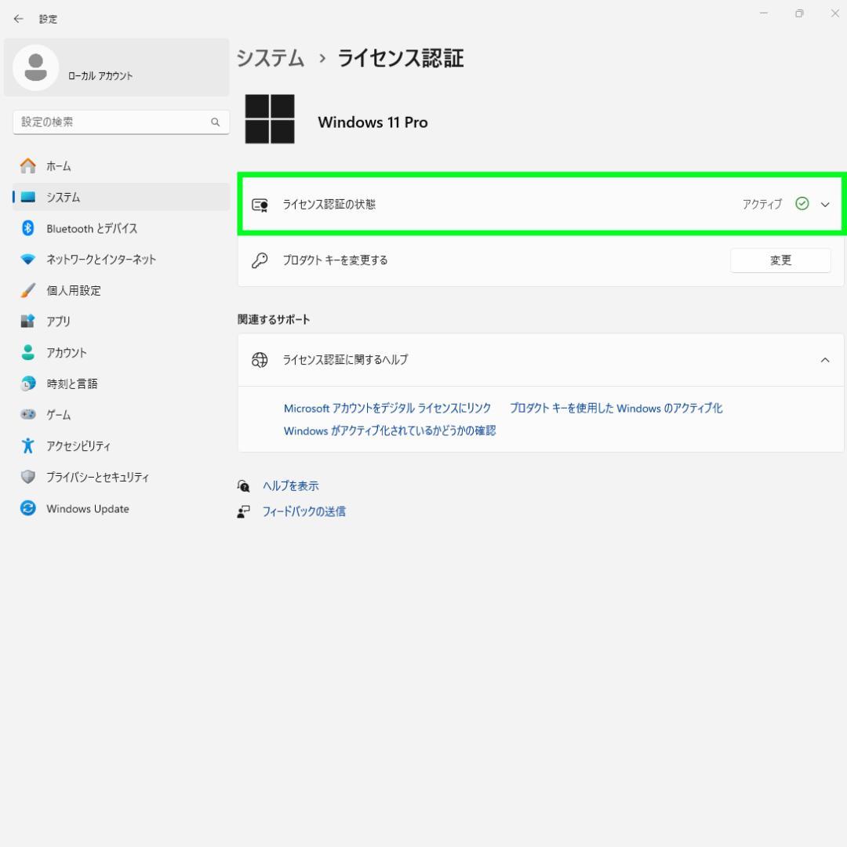Open Windows がアクティブ化されているかどうかの確認 link
847x847 pixels.
(390, 431)
